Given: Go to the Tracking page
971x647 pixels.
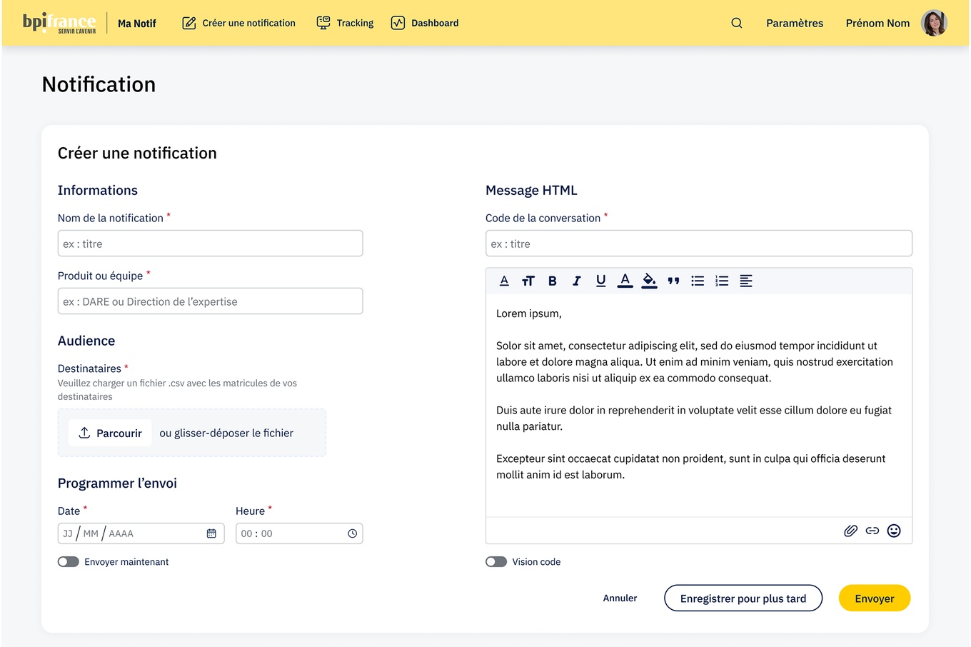Looking at the screenshot, I should [345, 23].
